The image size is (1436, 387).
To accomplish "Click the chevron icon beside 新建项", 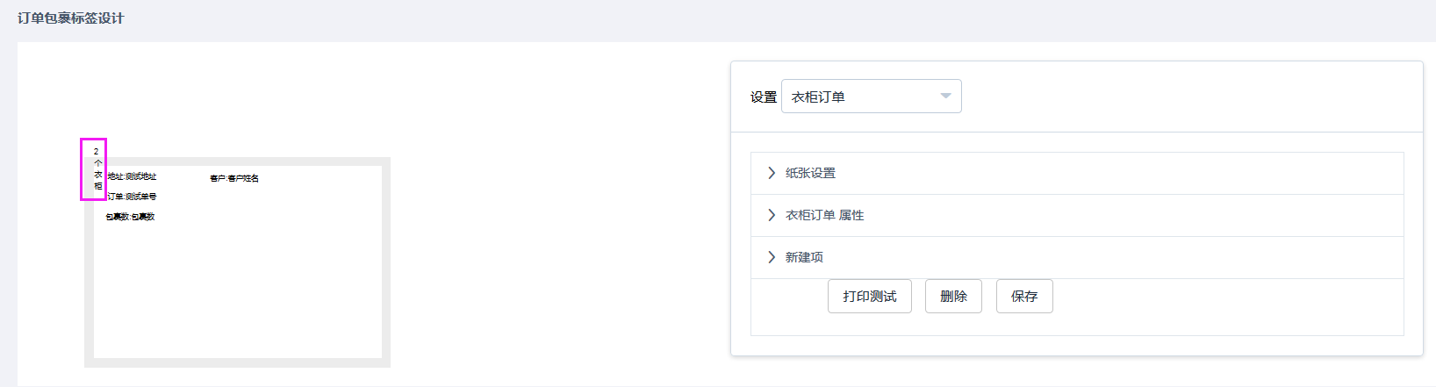I will pos(772,257).
